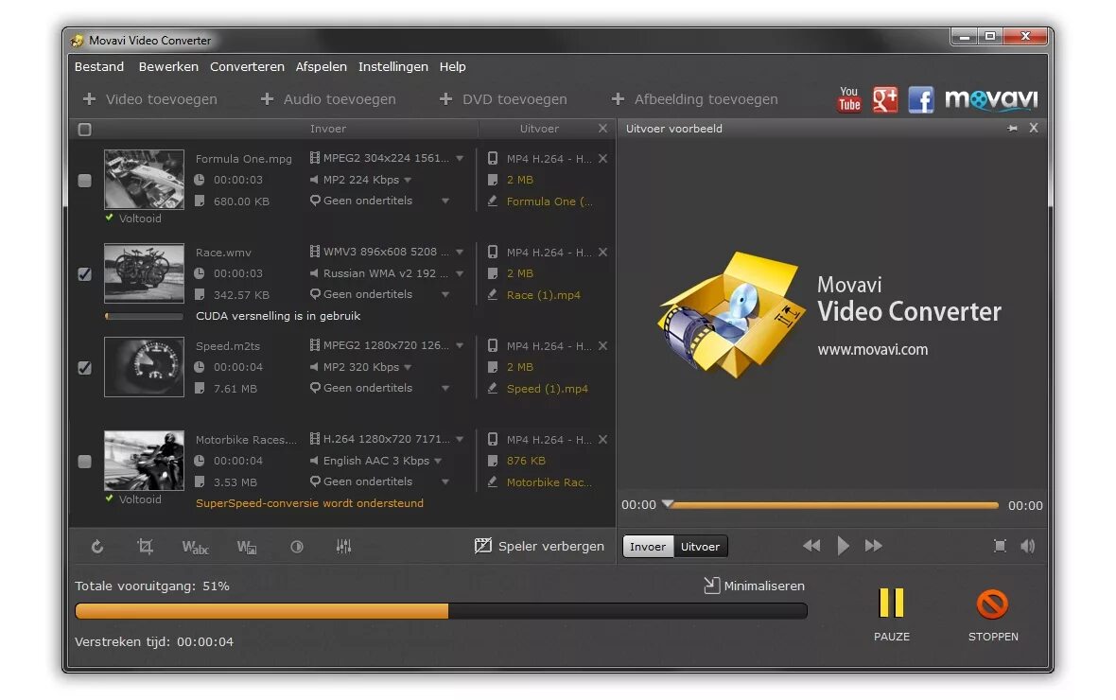1116x700 pixels.
Task: Edit output name Speed (1).mp4 pencil icon
Action: click(492, 388)
